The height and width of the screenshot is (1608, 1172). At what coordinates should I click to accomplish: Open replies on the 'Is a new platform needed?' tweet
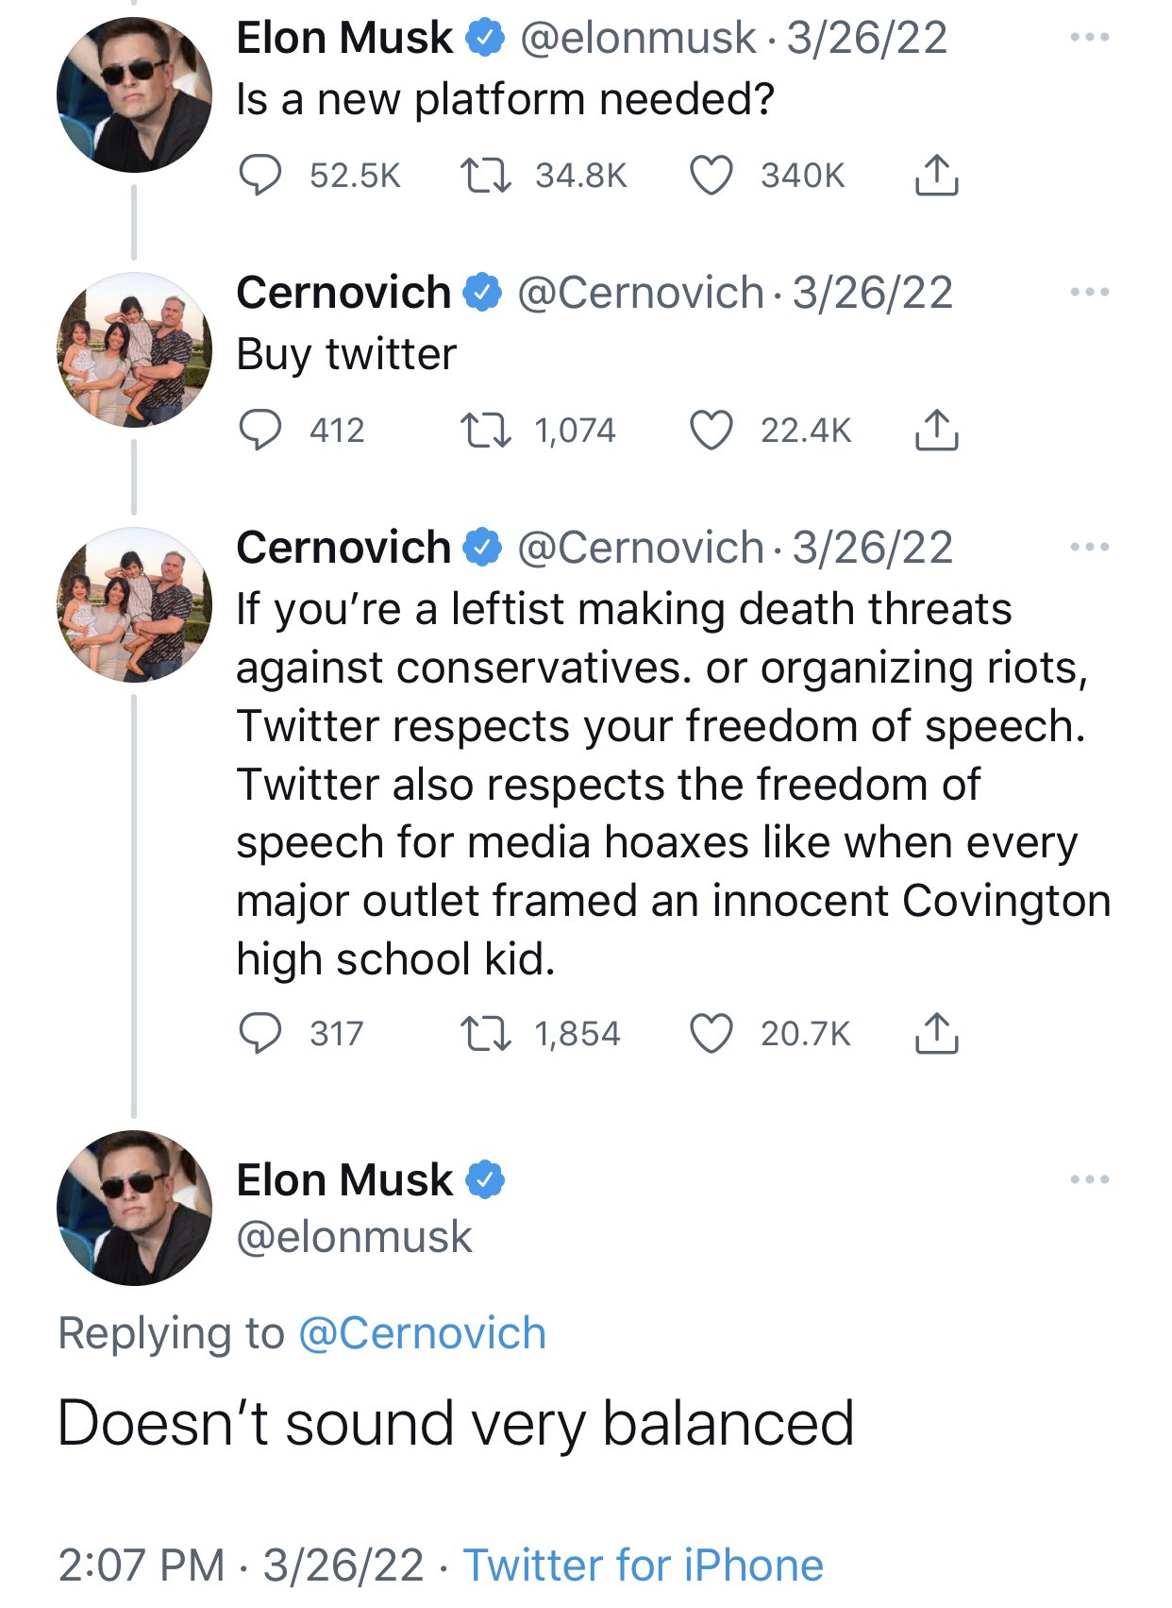pyautogui.click(x=260, y=176)
